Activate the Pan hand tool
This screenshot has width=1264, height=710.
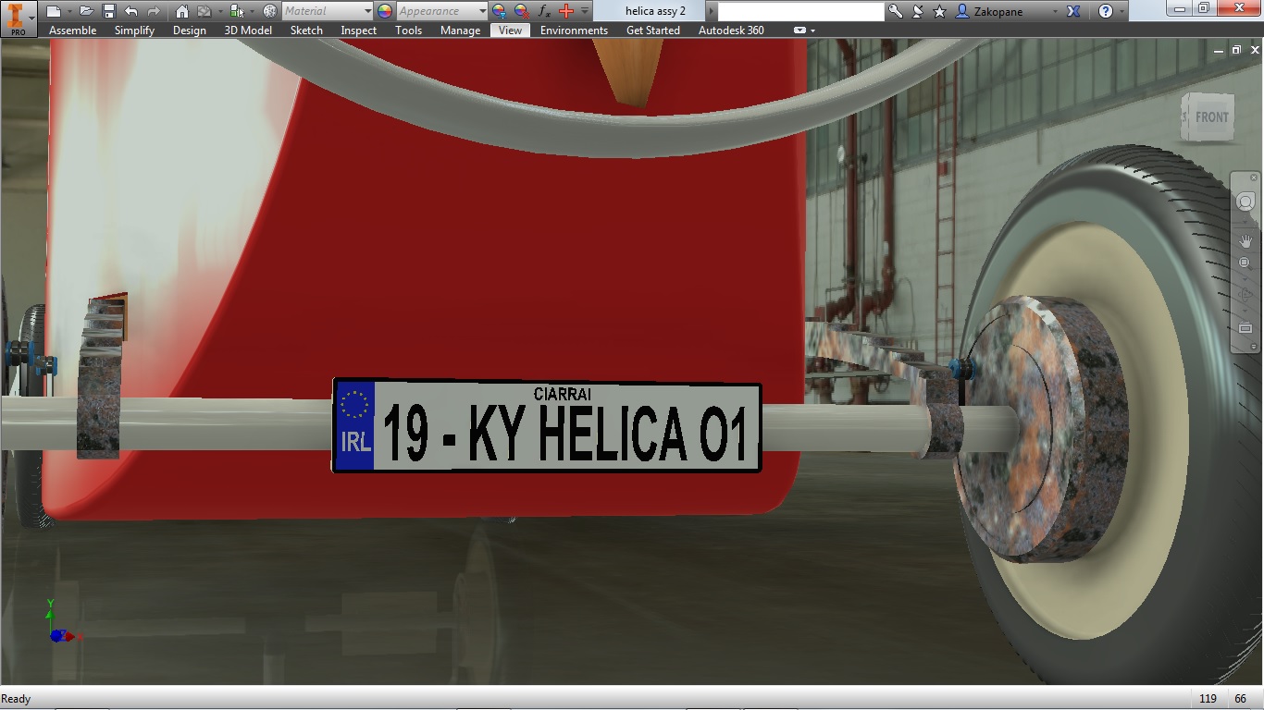pyautogui.click(x=1245, y=240)
